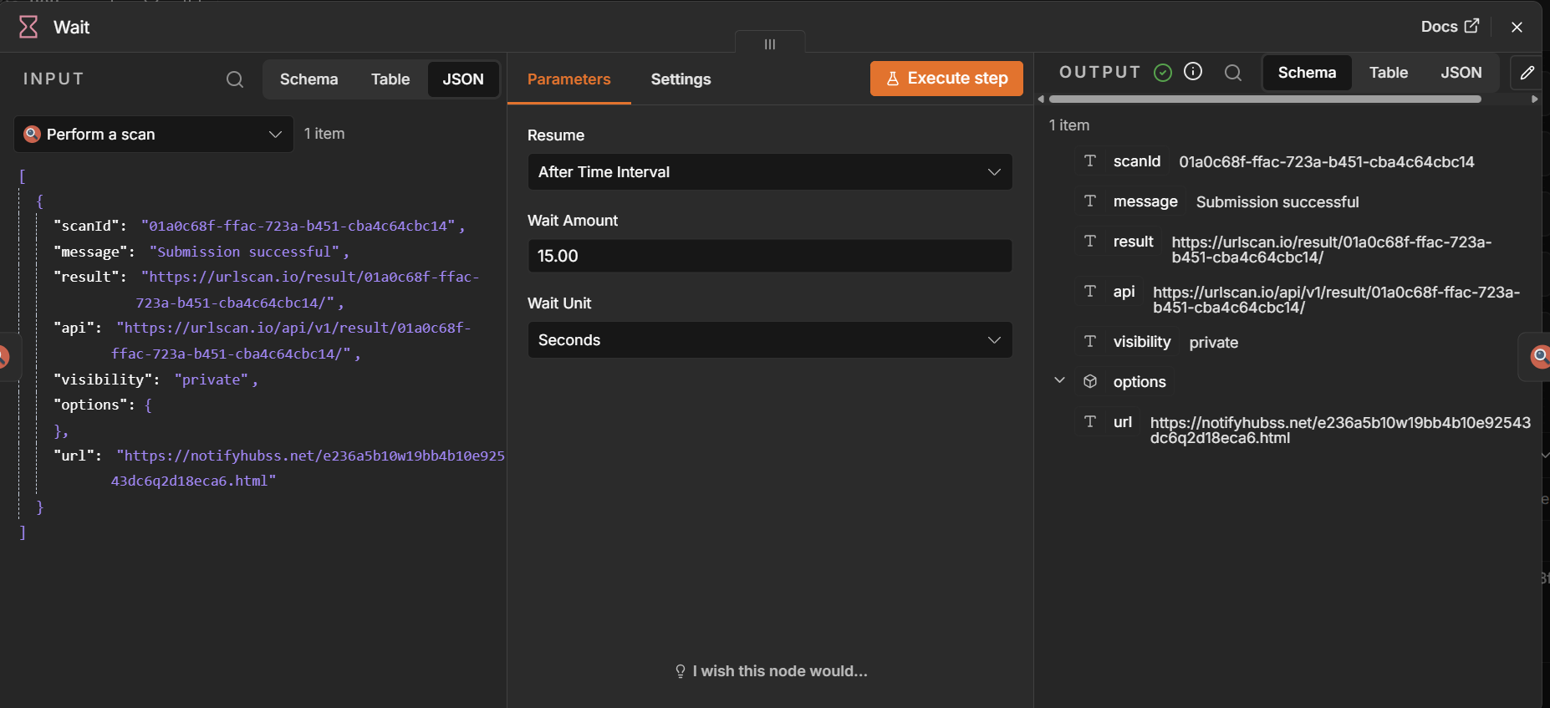The height and width of the screenshot is (708, 1550).
Task: Close the Wait node panel
Action: click(1517, 27)
